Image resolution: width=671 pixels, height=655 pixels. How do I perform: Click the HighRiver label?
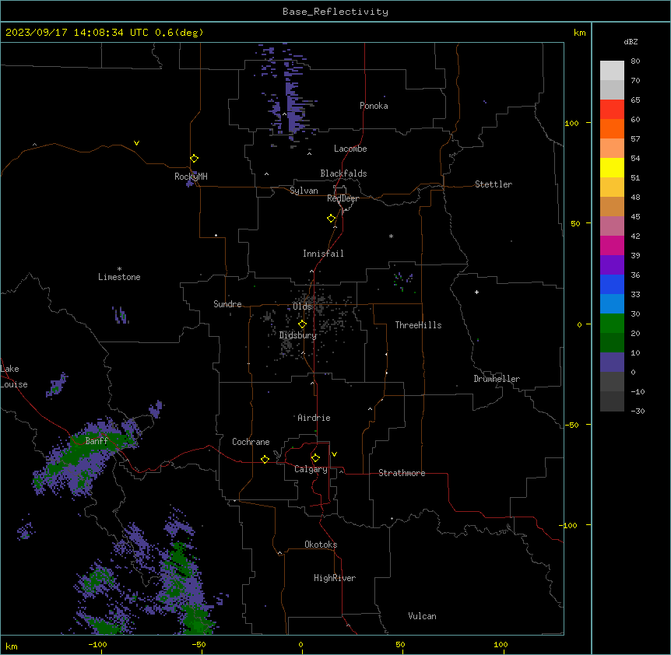click(x=335, y=578)
